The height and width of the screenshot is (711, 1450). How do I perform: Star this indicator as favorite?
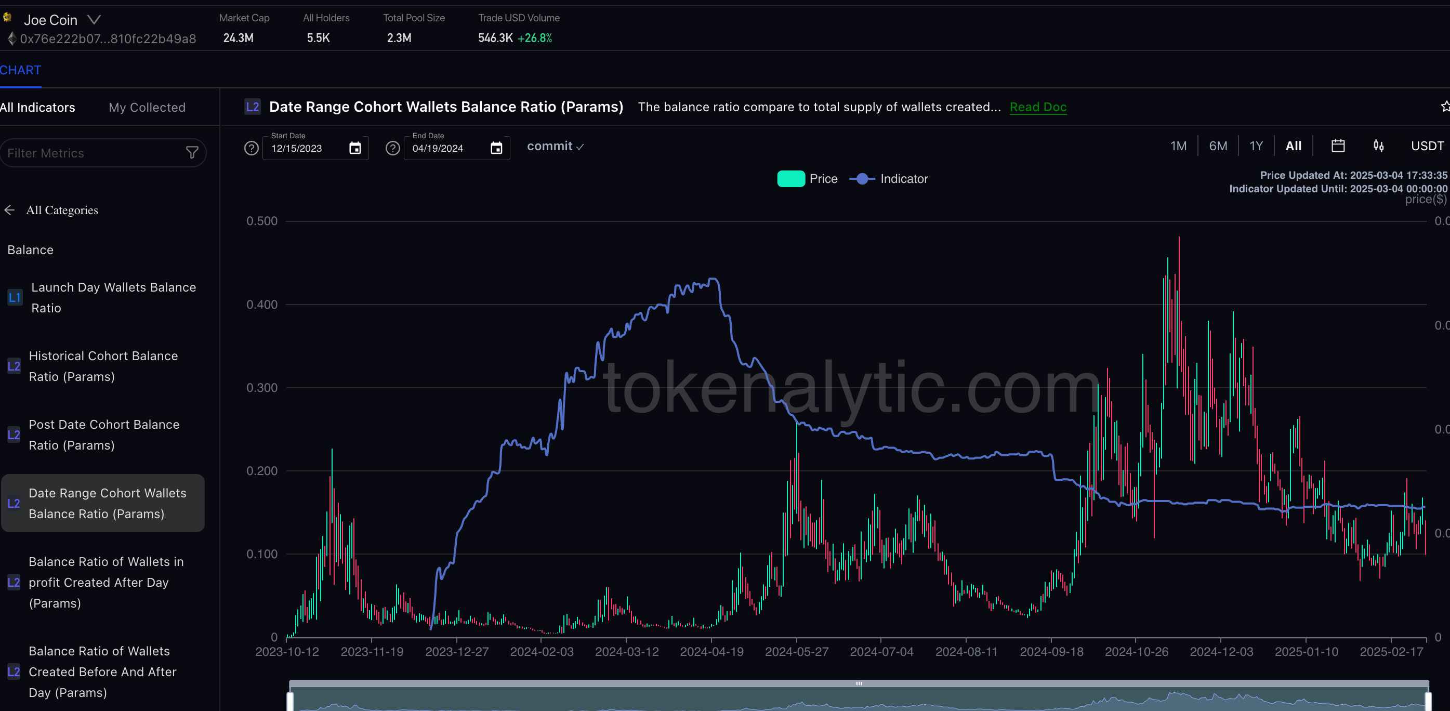1445,107
